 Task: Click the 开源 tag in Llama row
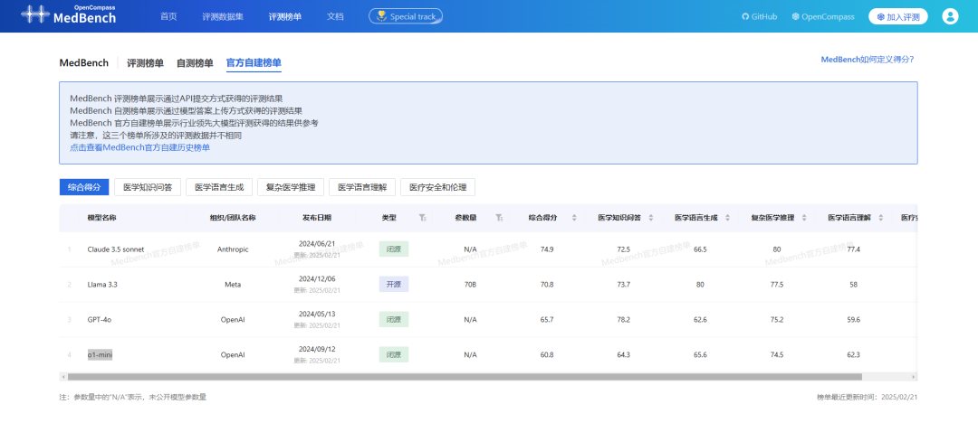394,285
